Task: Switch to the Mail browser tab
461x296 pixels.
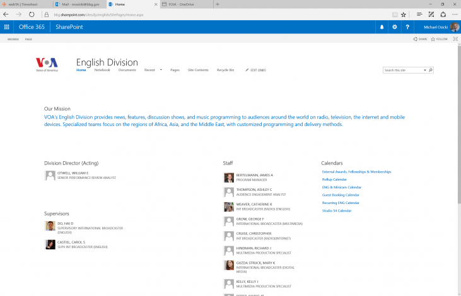Action: tap(80, 4)
